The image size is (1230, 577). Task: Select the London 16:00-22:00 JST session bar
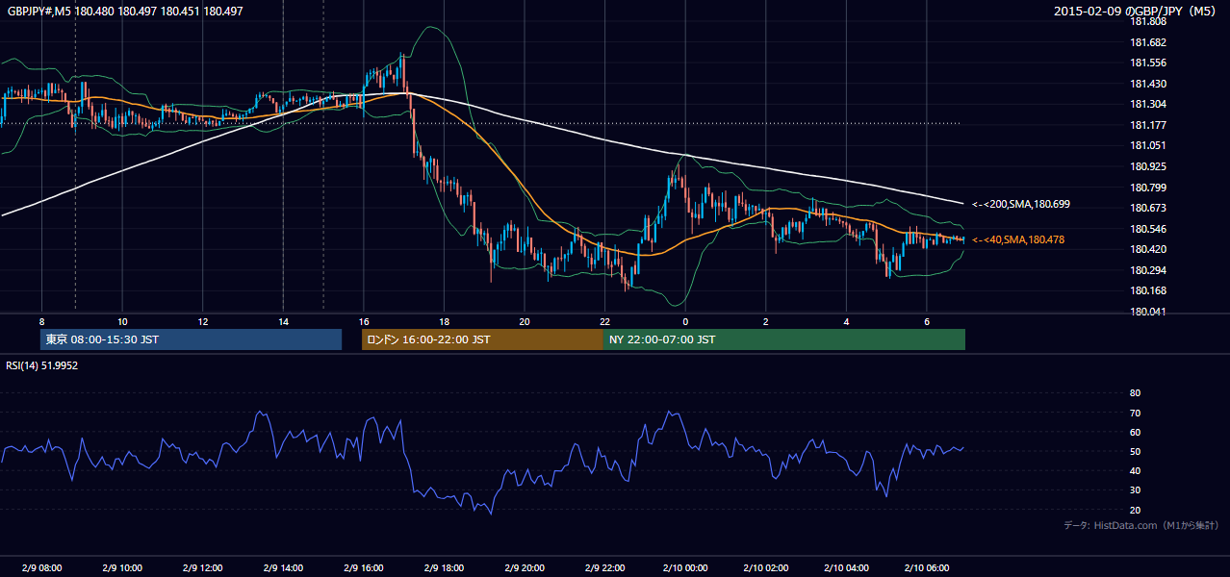coord(482,339)
